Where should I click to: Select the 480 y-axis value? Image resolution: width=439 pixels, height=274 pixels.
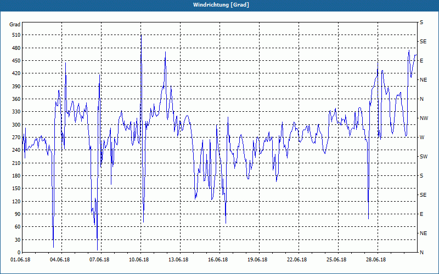tap(16, 48)
